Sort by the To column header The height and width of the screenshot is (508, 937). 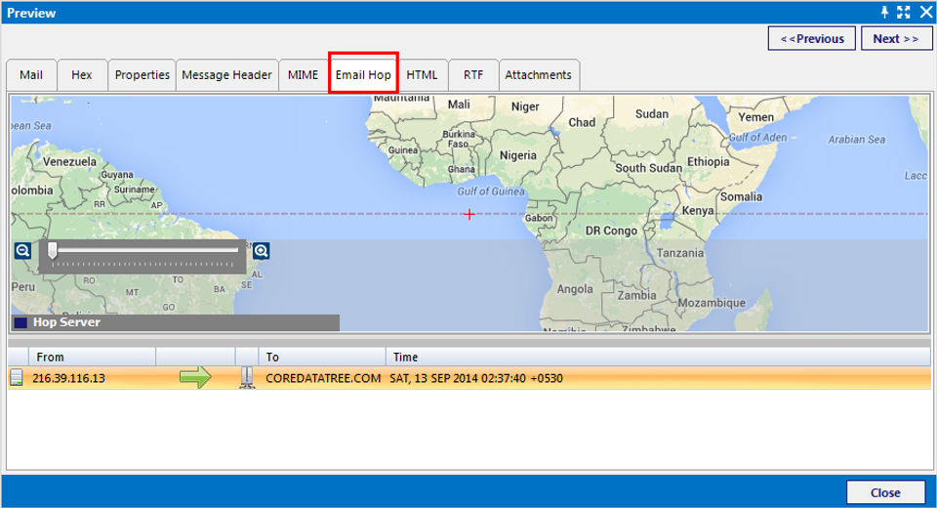coord(322,358)
